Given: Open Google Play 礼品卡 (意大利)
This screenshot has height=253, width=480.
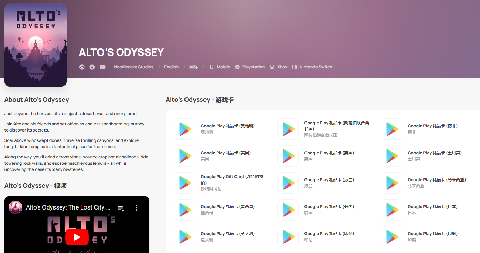Looking at the screenshot, I should 228,234.
